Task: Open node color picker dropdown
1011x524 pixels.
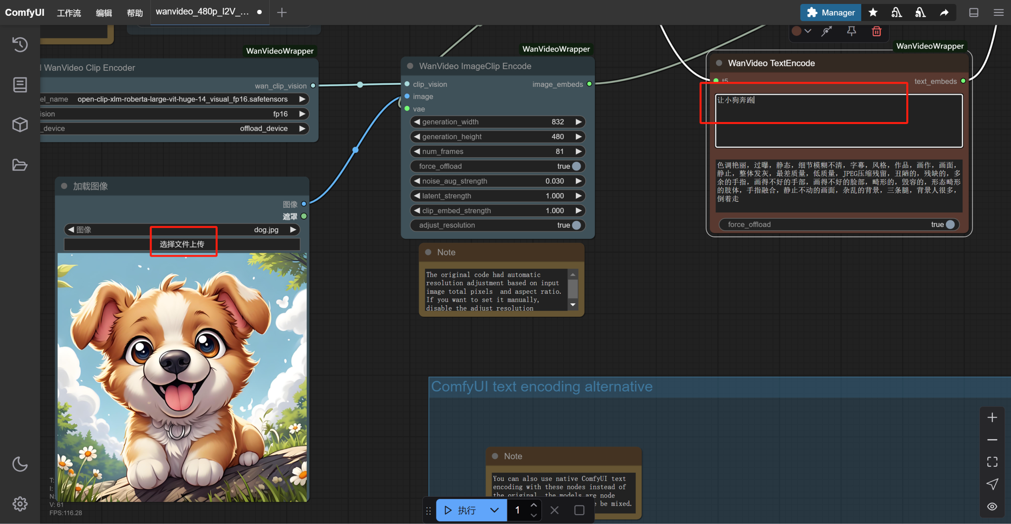Action: tap(802, 31)
